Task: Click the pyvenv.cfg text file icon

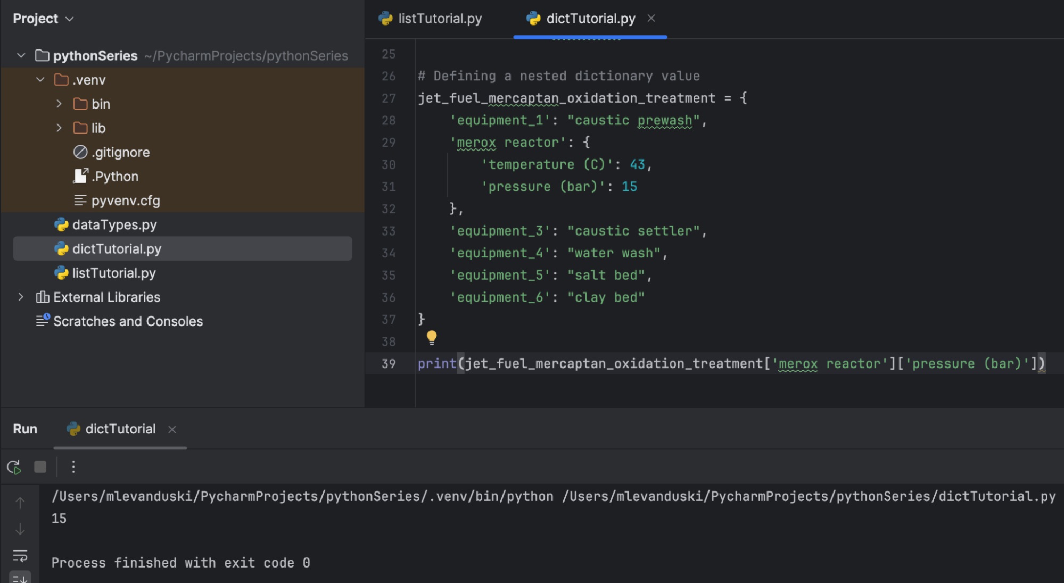Action: (80, 201)
